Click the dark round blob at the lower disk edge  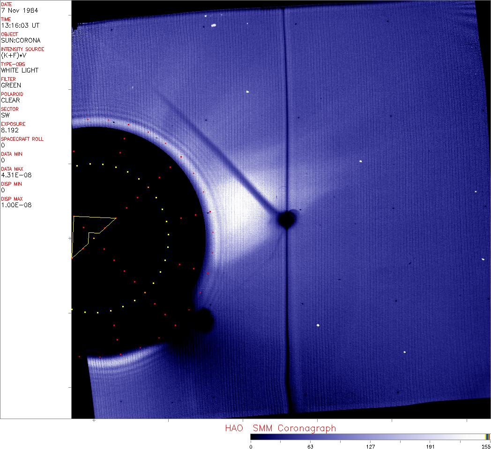coord(204,321)
